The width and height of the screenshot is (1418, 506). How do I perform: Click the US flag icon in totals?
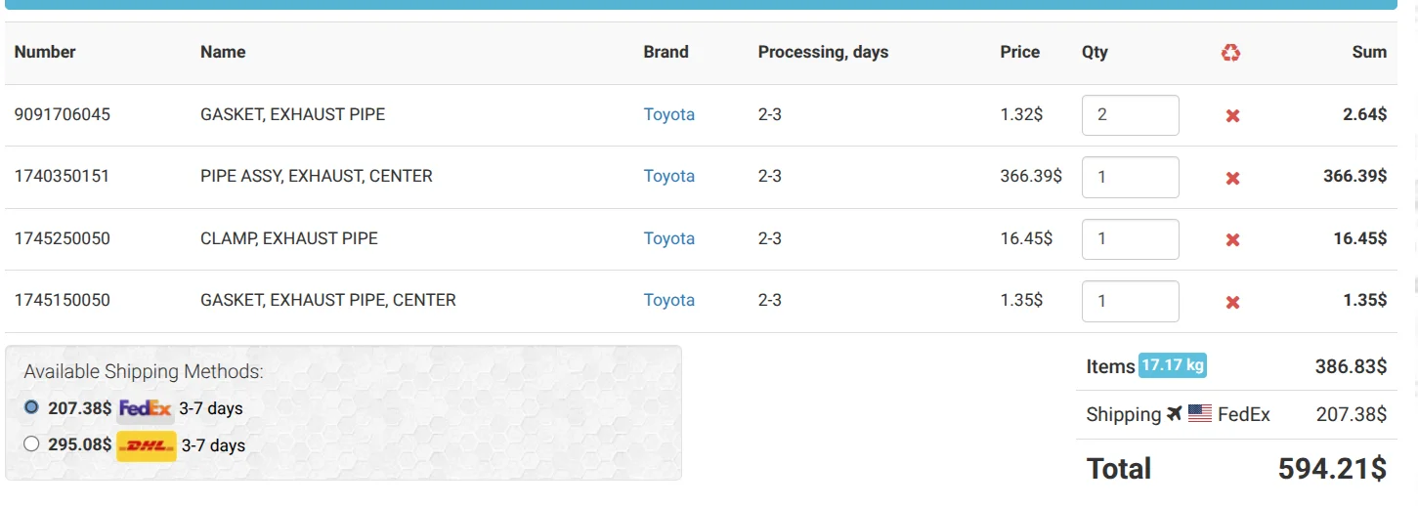1200,414
